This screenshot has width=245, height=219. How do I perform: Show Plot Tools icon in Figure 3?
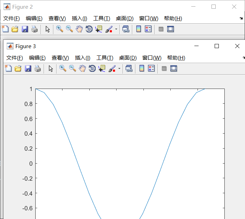coord(174,69)
